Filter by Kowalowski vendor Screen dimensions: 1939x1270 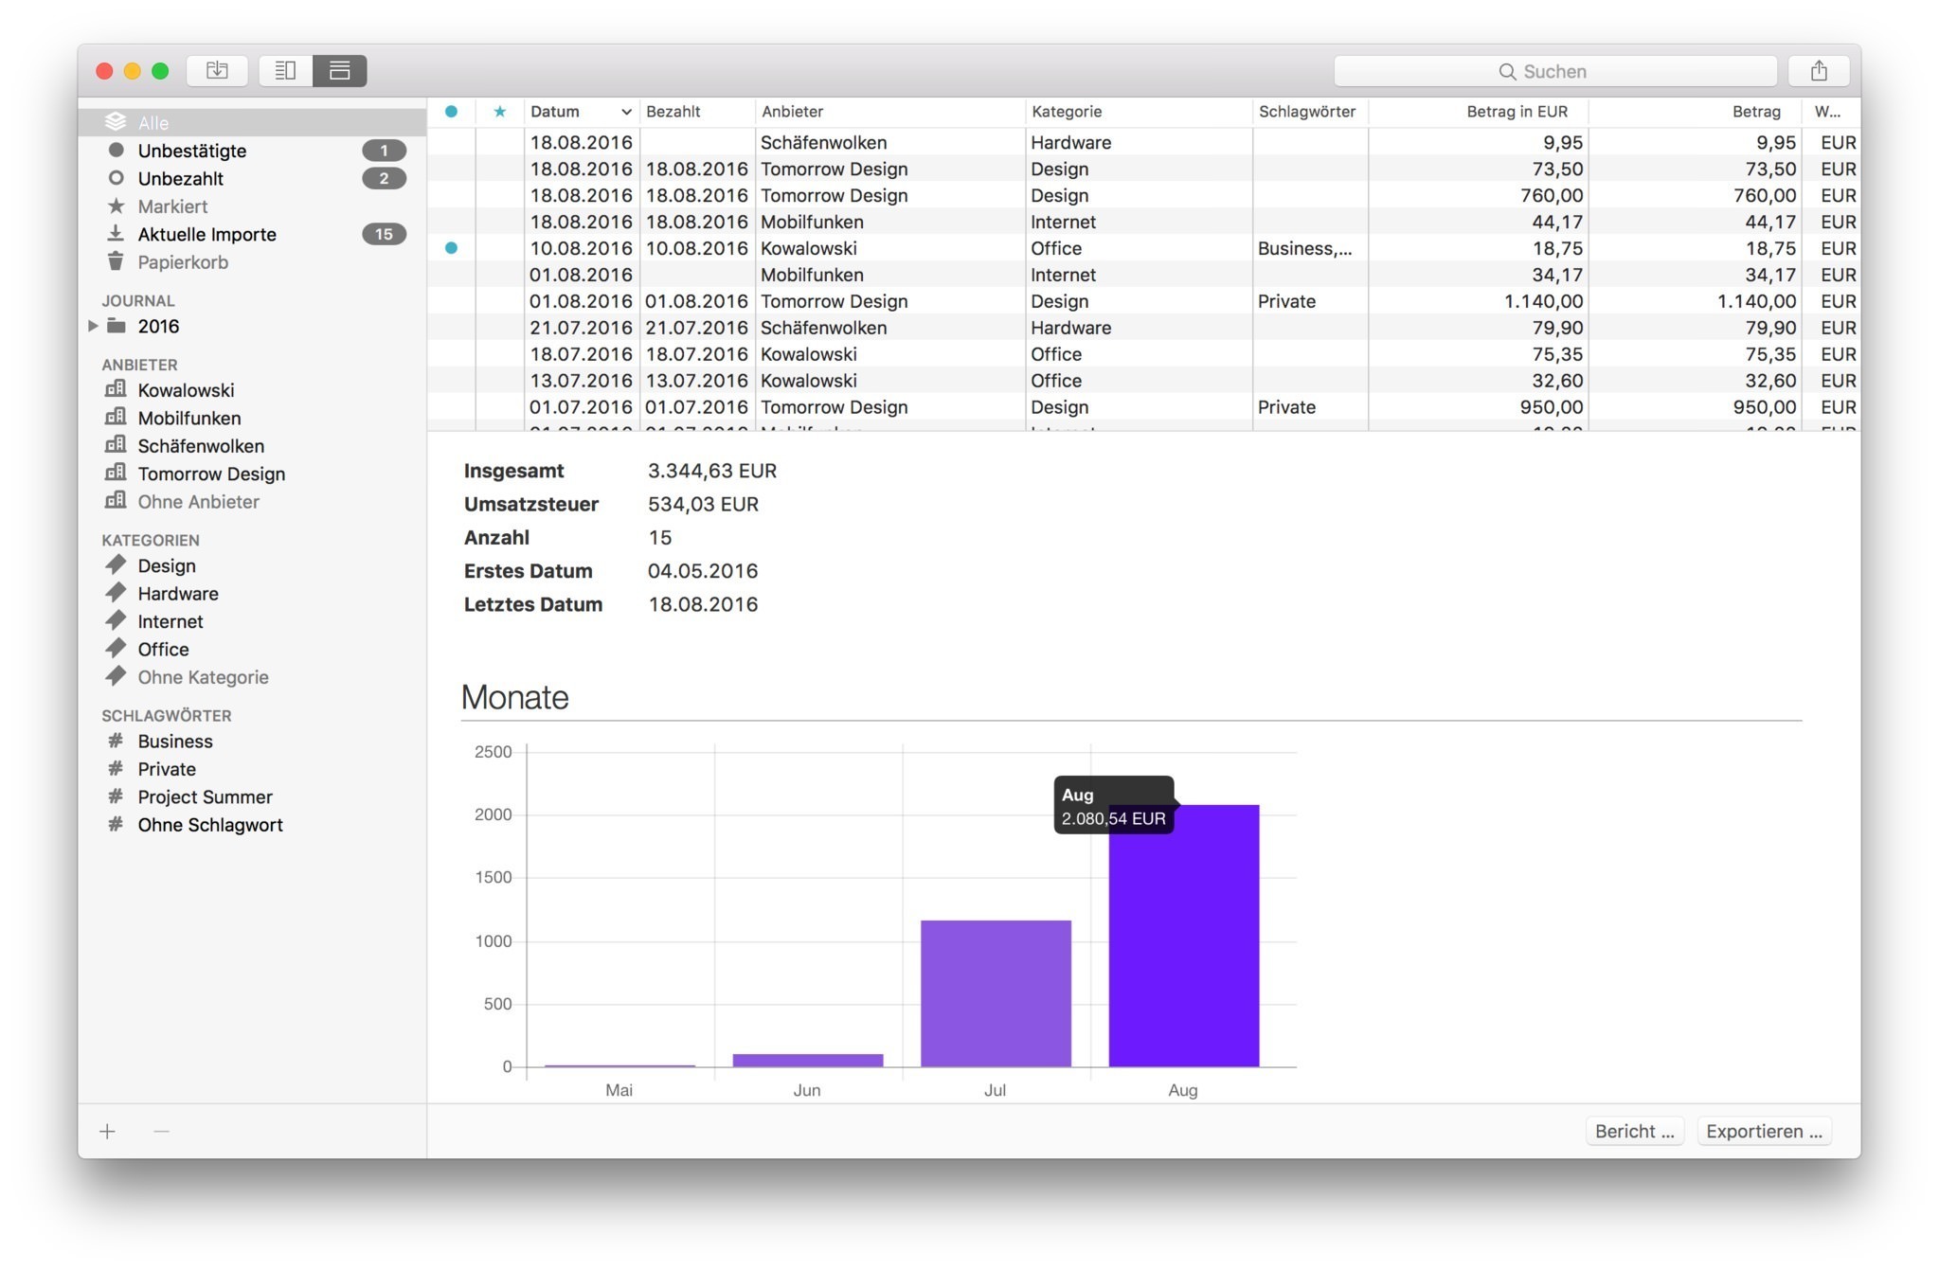186,390
